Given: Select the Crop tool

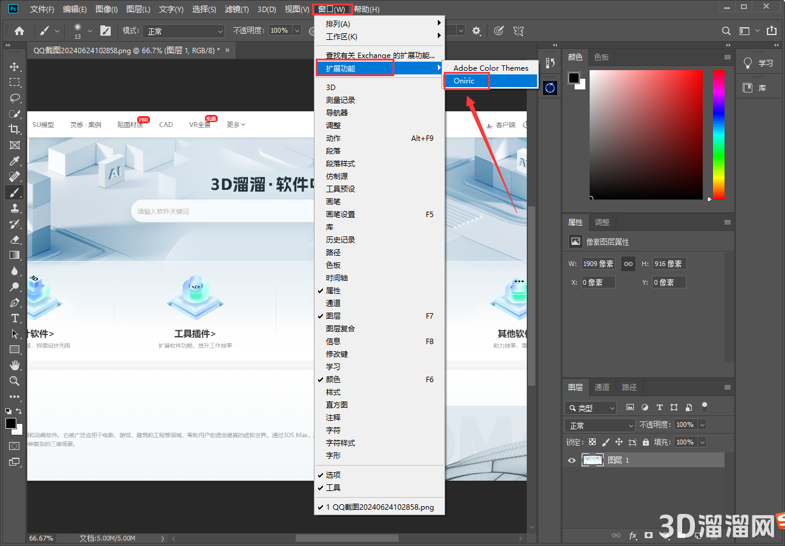Looking at the screenshot, I should (x=15, y=129).
